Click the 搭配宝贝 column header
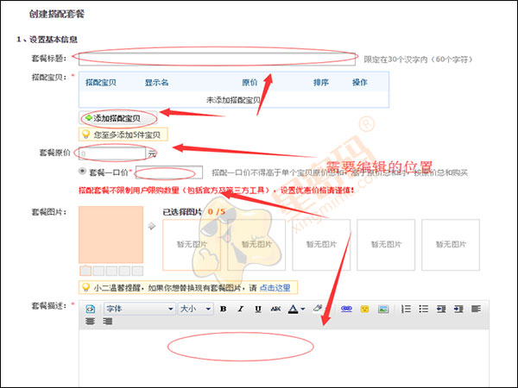This screenshot has width=518, height=388. (101, 83)
